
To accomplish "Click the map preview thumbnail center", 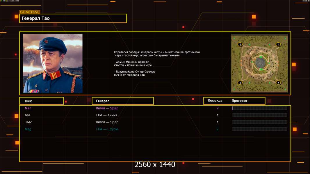I will coord(259,64).
